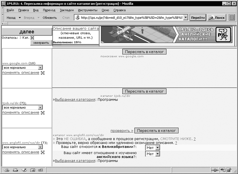Click 'поменять описание' link under 1job.ru/dir

point(21,112)
